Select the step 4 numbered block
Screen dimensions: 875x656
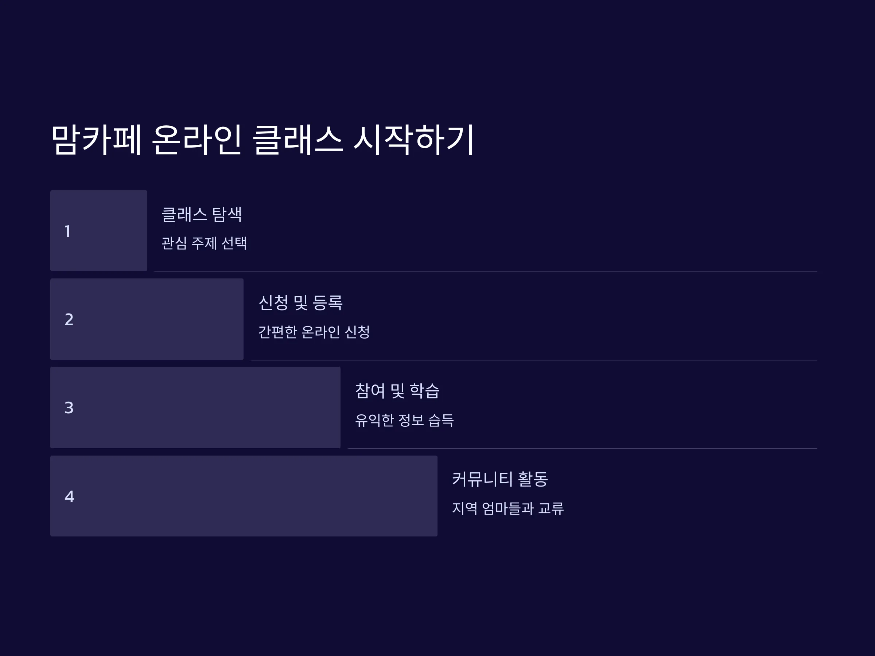(244, 496)
